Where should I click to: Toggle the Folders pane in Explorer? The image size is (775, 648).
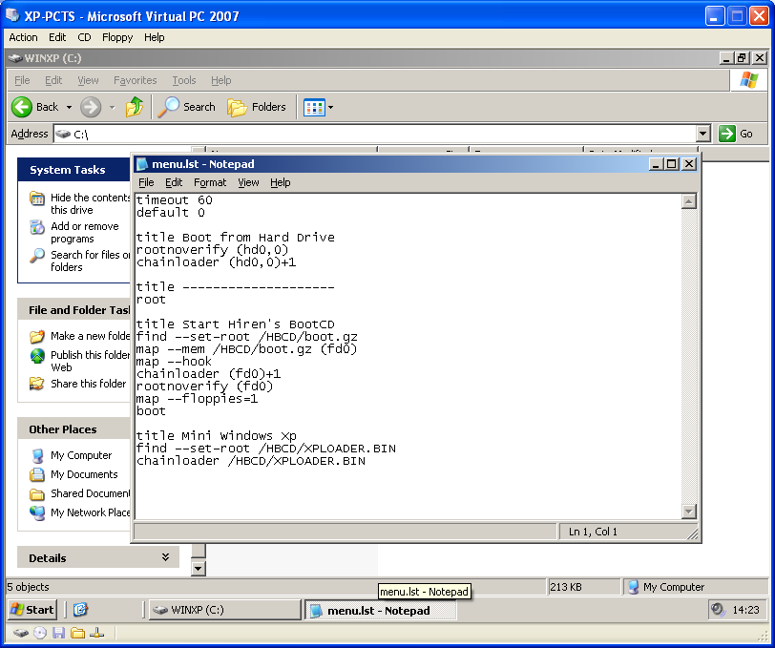(257, 107)
